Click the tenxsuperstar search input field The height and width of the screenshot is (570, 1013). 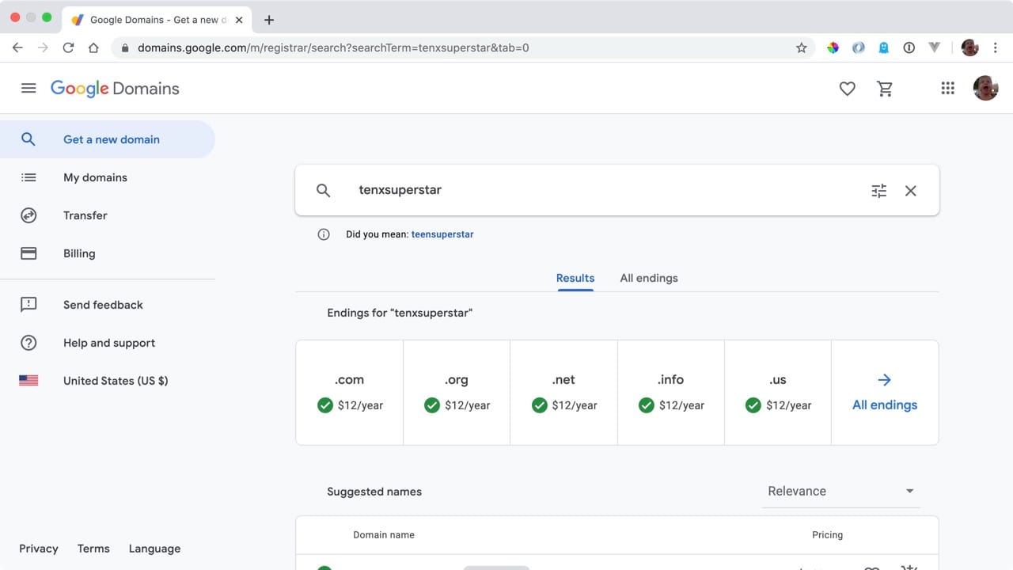(601, 190)
